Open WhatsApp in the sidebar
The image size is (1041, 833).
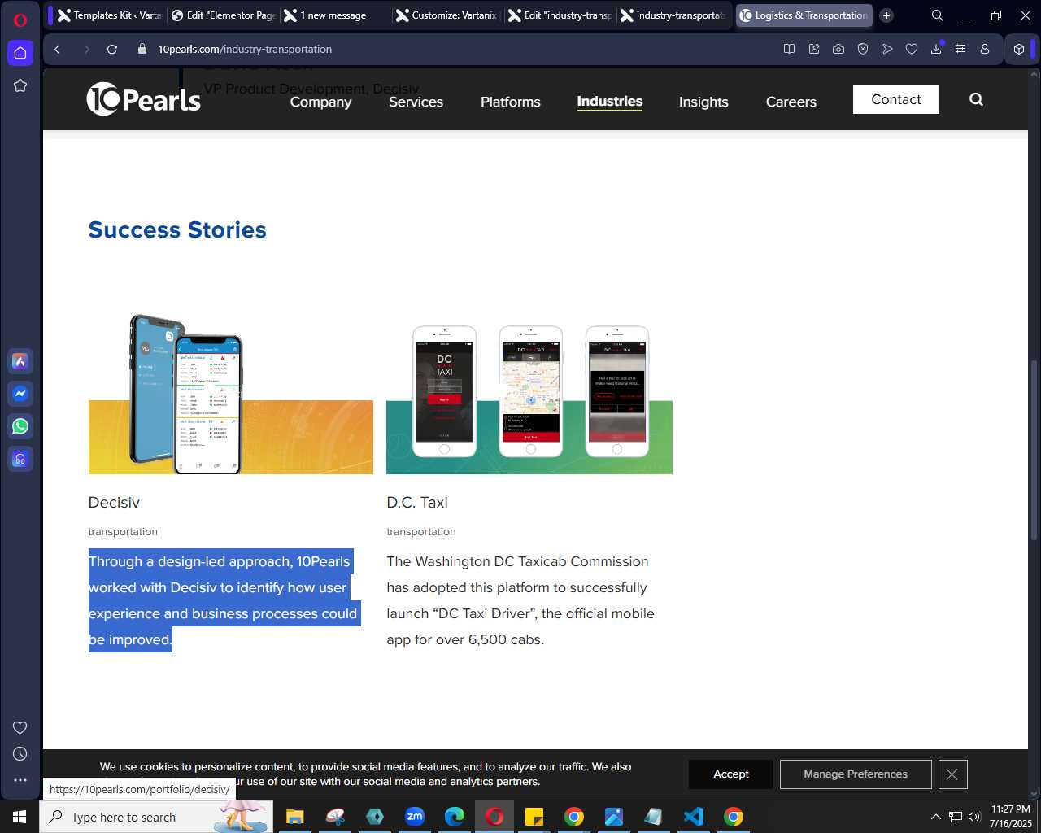20,426
